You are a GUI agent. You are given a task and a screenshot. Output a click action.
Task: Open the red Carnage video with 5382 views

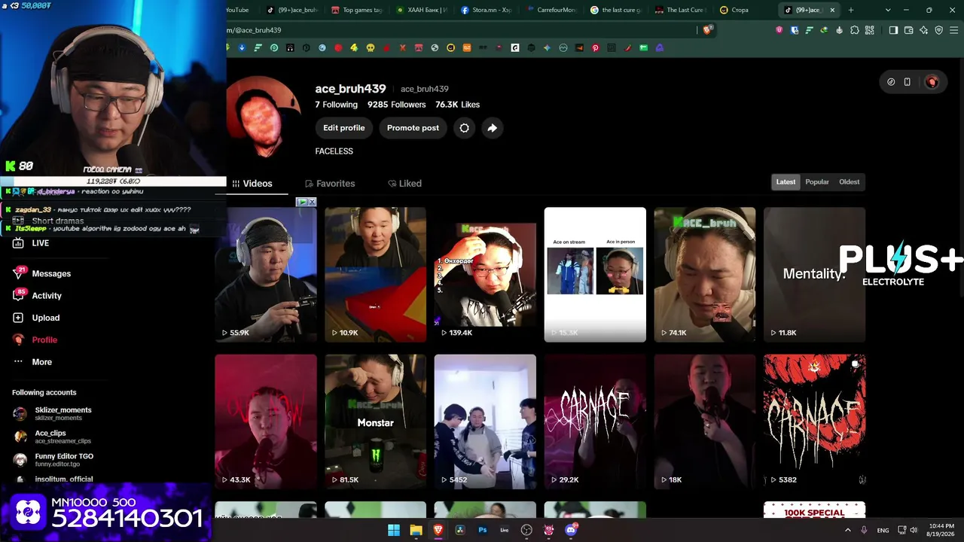click(x=814, y=422)
